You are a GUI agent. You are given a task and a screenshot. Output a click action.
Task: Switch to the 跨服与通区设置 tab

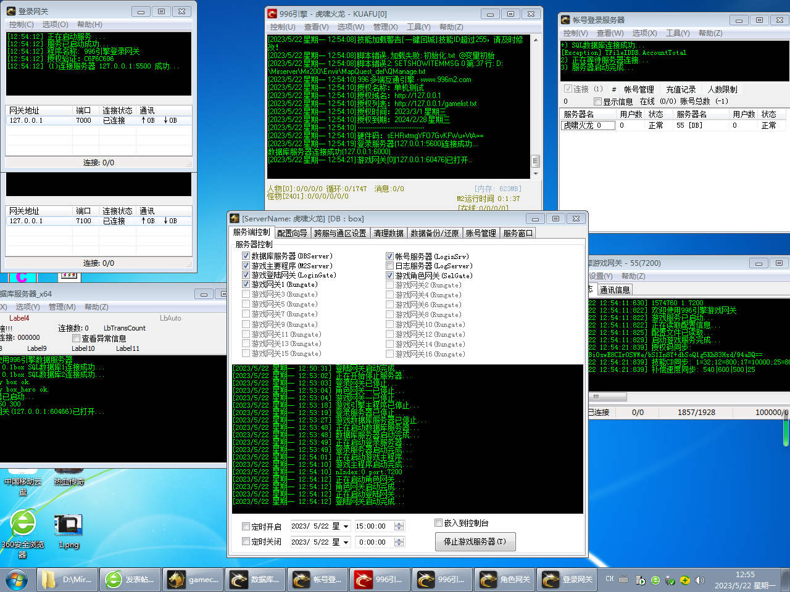(340, 233)
